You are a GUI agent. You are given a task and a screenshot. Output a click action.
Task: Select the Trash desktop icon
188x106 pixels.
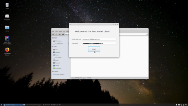click(x=7, y=6)
